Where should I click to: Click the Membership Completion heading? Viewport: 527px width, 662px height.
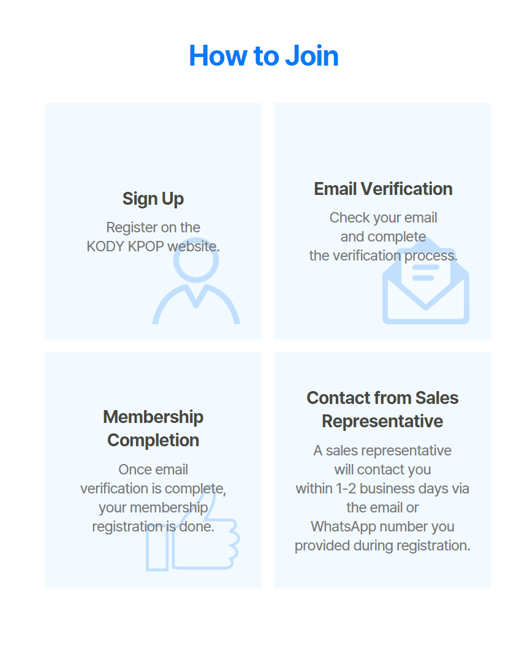click(x=153, y=428)
